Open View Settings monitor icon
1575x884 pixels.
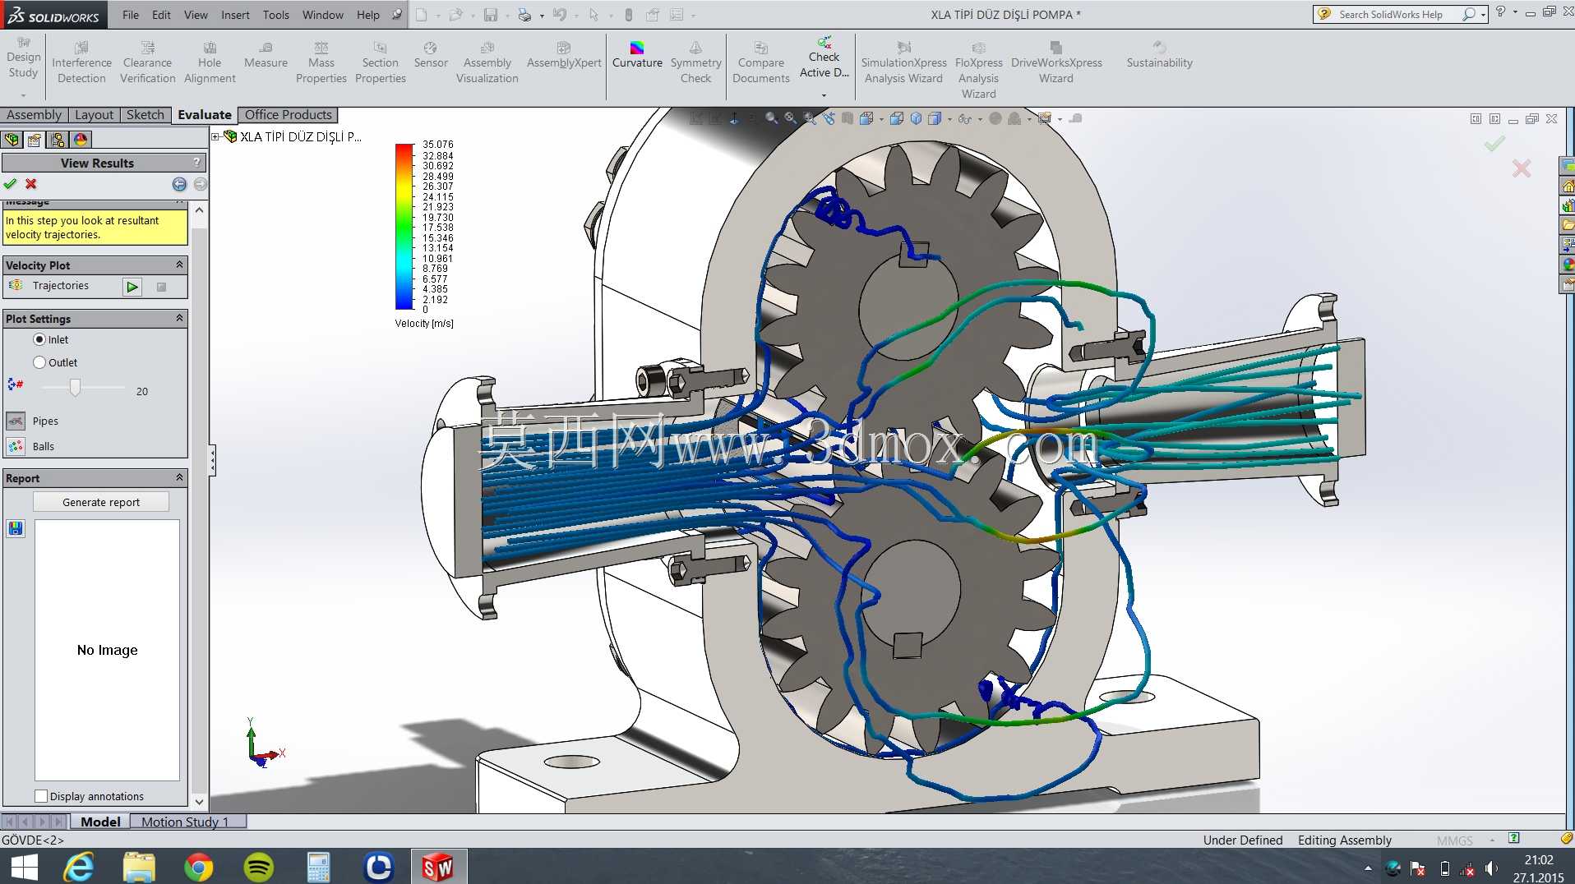point(1045,118)
